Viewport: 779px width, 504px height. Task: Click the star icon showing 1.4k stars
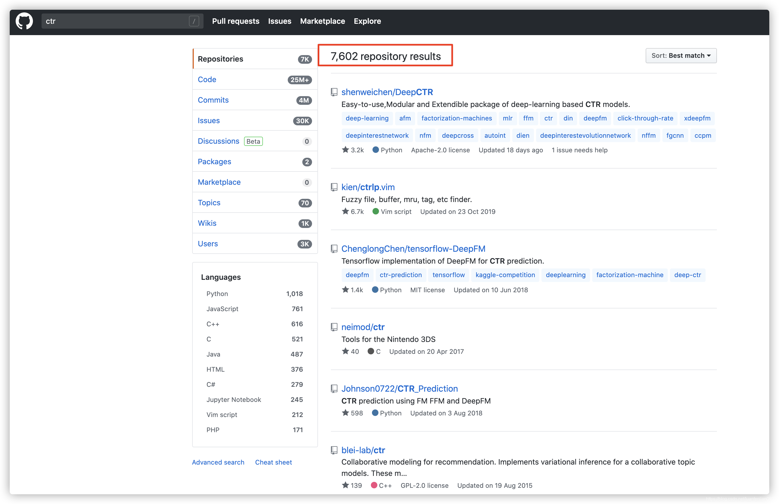tap(345, 289)
